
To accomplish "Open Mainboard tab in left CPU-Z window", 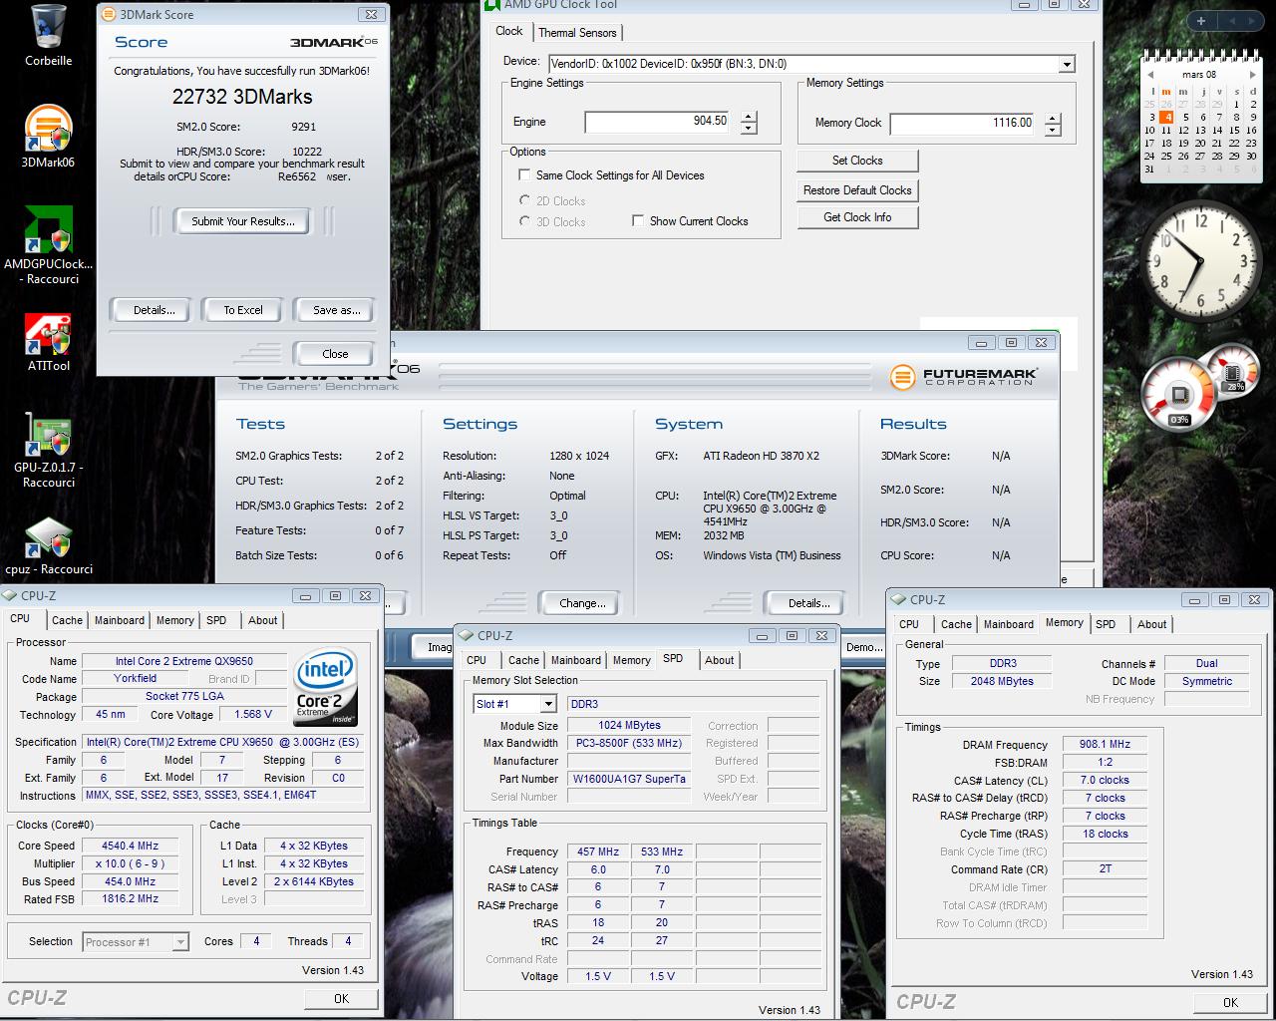I will click(x=120, y=620).
